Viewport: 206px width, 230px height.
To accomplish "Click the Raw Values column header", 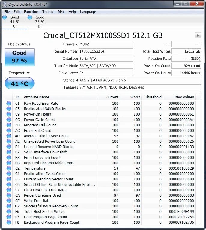I will pyautogui.click(x=180, y=97).
